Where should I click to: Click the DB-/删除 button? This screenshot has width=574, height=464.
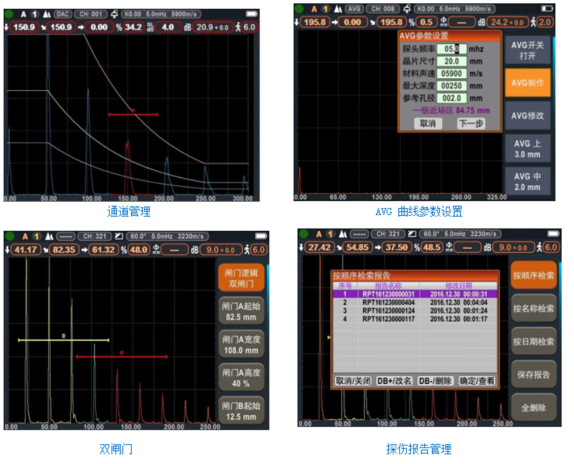435,381
